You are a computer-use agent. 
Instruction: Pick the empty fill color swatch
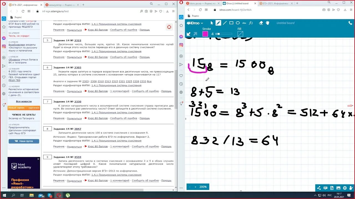click(240, 34)
